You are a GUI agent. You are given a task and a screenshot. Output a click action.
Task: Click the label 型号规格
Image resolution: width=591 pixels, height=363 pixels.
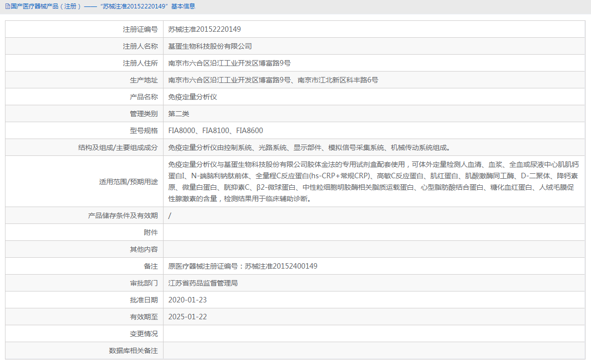[144, 131]
